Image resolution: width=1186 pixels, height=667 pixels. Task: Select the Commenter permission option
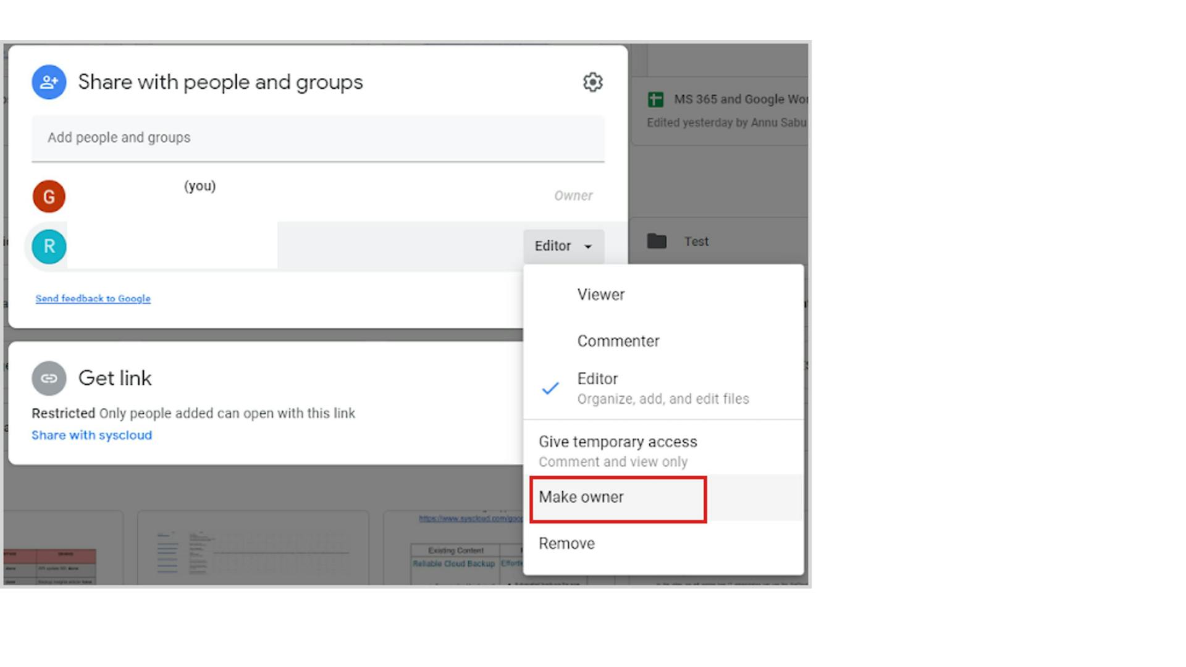point(617,340)
